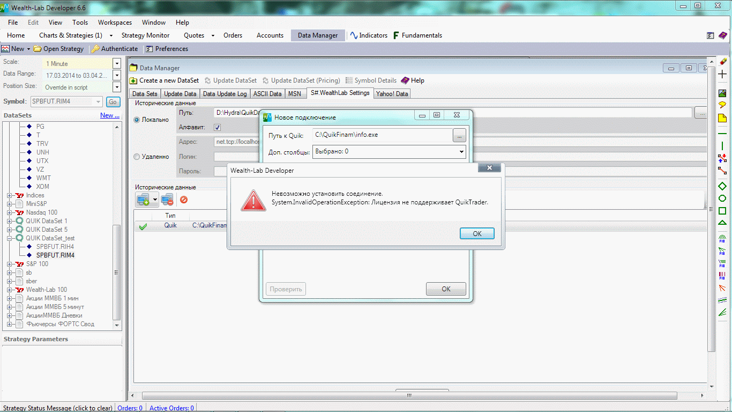Select the green angle lines tool
The height and width of the screenshot is (412, 732).
(x=722, y=313)
